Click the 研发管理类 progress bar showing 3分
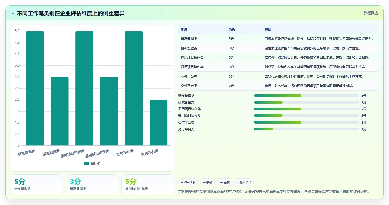389x205 pixels. pyautogui.click(x=306, y=102)
